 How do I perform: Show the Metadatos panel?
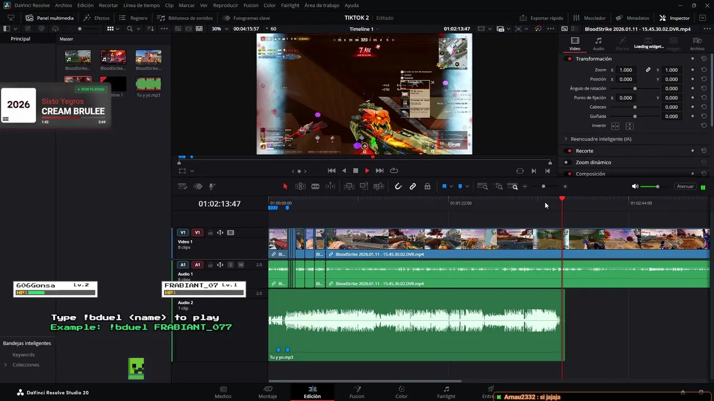(x=633, y=18)
